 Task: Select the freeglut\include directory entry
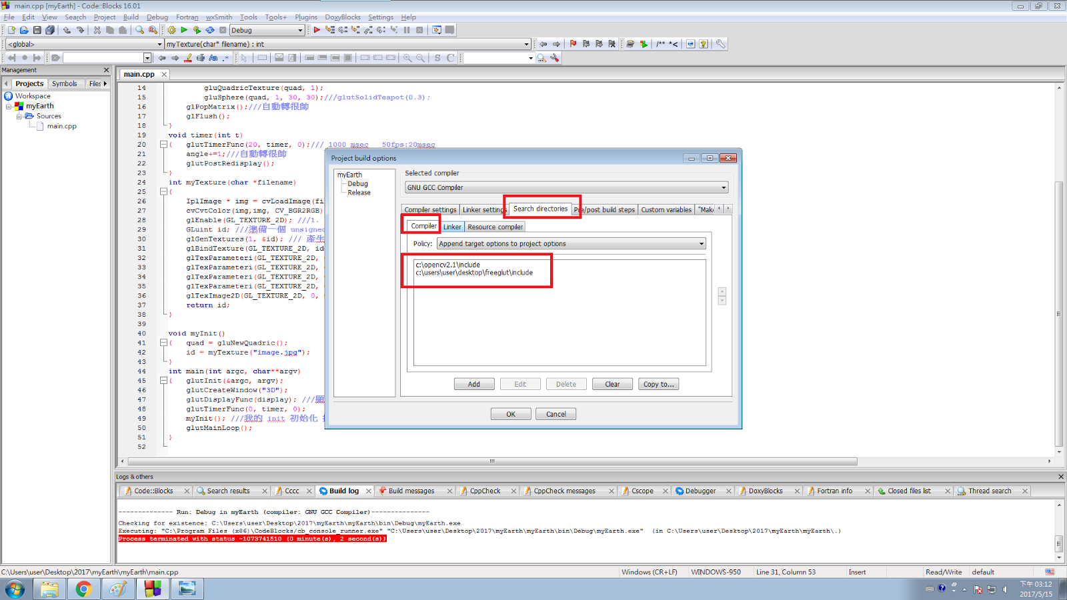[x=474, y=273]
